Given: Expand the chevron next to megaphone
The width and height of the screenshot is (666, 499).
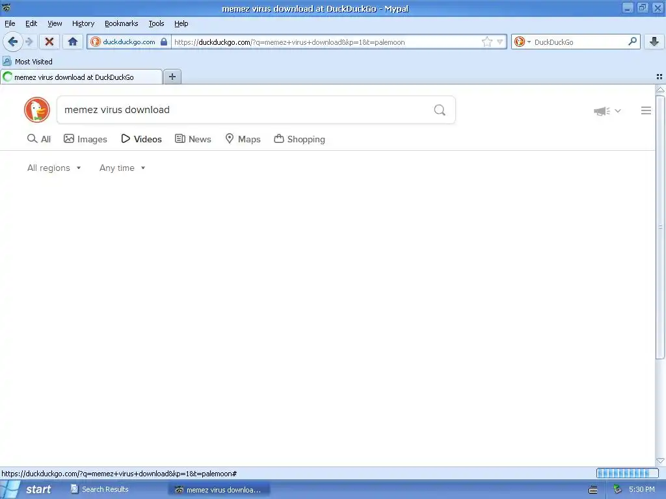Looking at the screenshot, I should (618, 110).
